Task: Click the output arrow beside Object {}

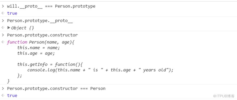Action: click(x=3, y=28)
